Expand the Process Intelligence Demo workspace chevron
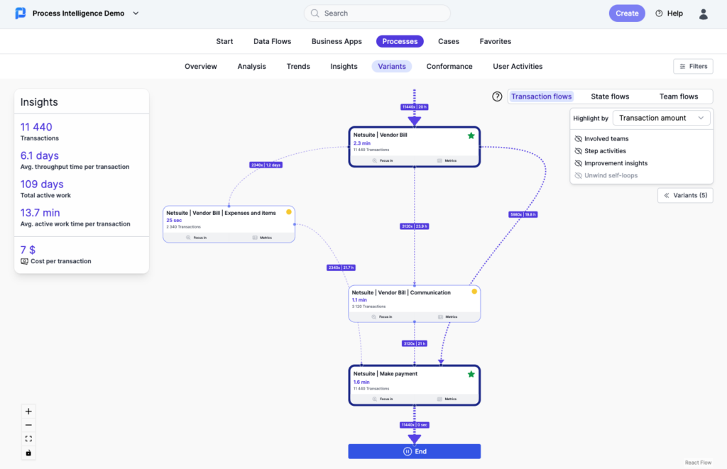727x469 pixels. pyautogui.click(x=136, y=13)
